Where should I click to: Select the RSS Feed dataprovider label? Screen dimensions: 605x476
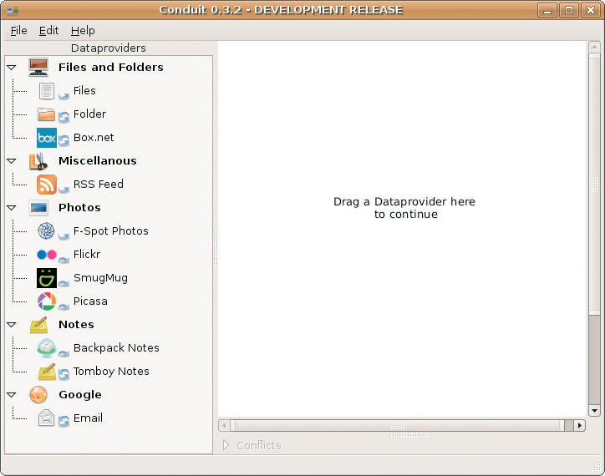click(x=99, y=185)
